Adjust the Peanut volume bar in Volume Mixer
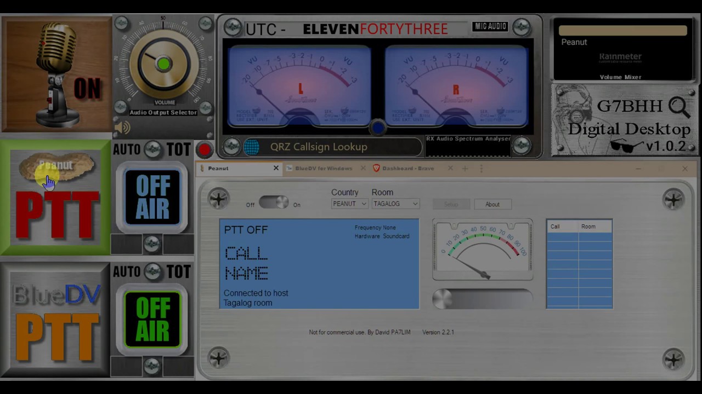The image size is (702, 394). point(623,31)
